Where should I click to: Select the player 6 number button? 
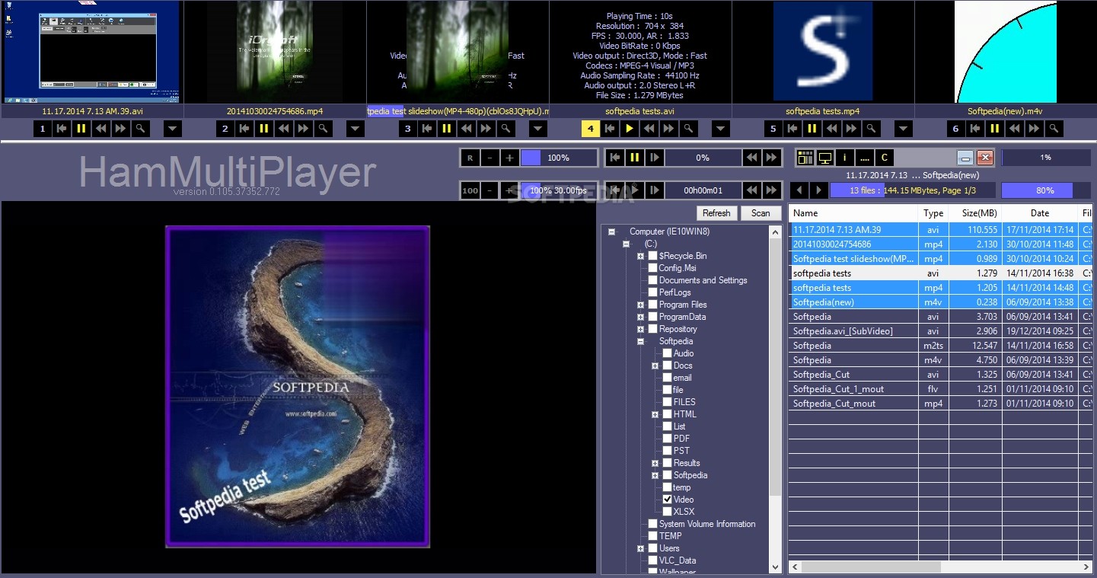[956, 129]
